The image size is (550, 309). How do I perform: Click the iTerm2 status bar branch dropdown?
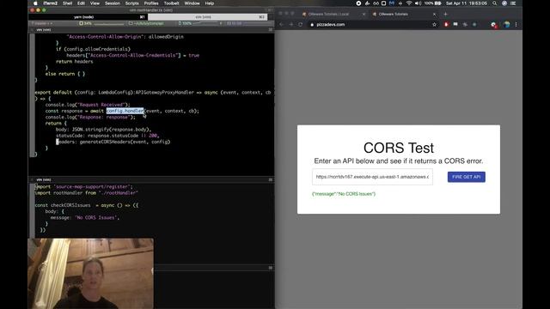(42, 23)
